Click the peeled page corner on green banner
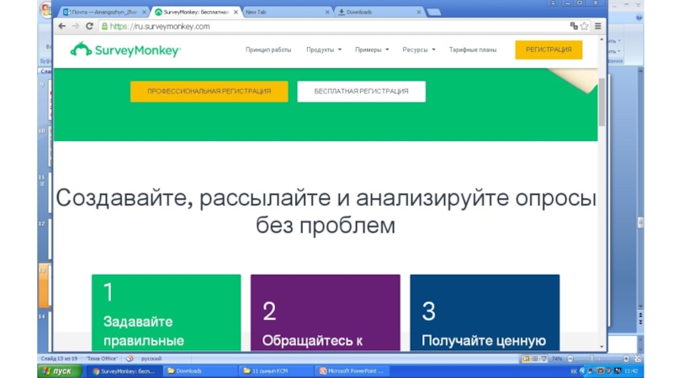 575,80
